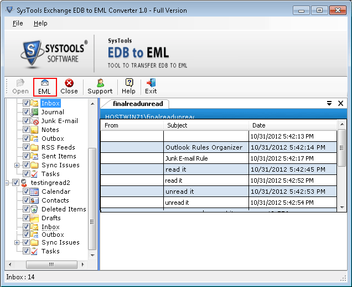The image size is (352, 287).
Task: Uncheck the testingread2 mailbox checkbox
Action: point(15,183)
